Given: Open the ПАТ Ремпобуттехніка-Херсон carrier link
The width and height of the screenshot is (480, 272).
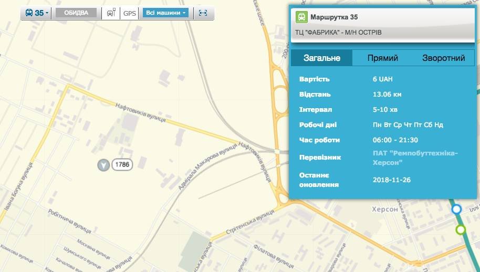Looking at the screenshot, I should pos(415,158).
